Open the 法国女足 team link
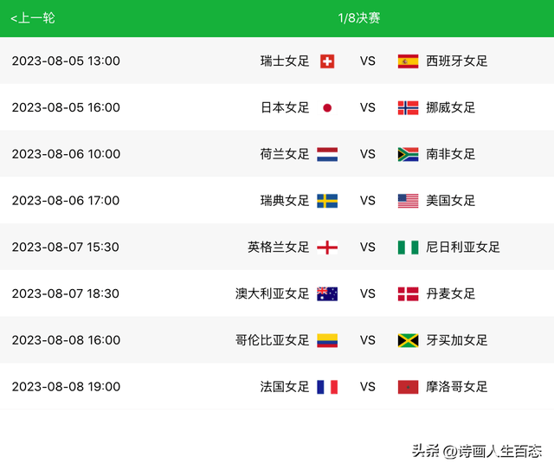 tap(285, 387)
